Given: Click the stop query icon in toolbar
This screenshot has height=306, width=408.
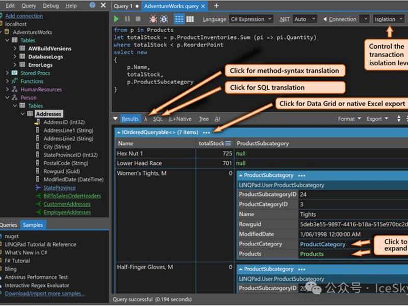Looking at the screenshot, I should [138, 19].
